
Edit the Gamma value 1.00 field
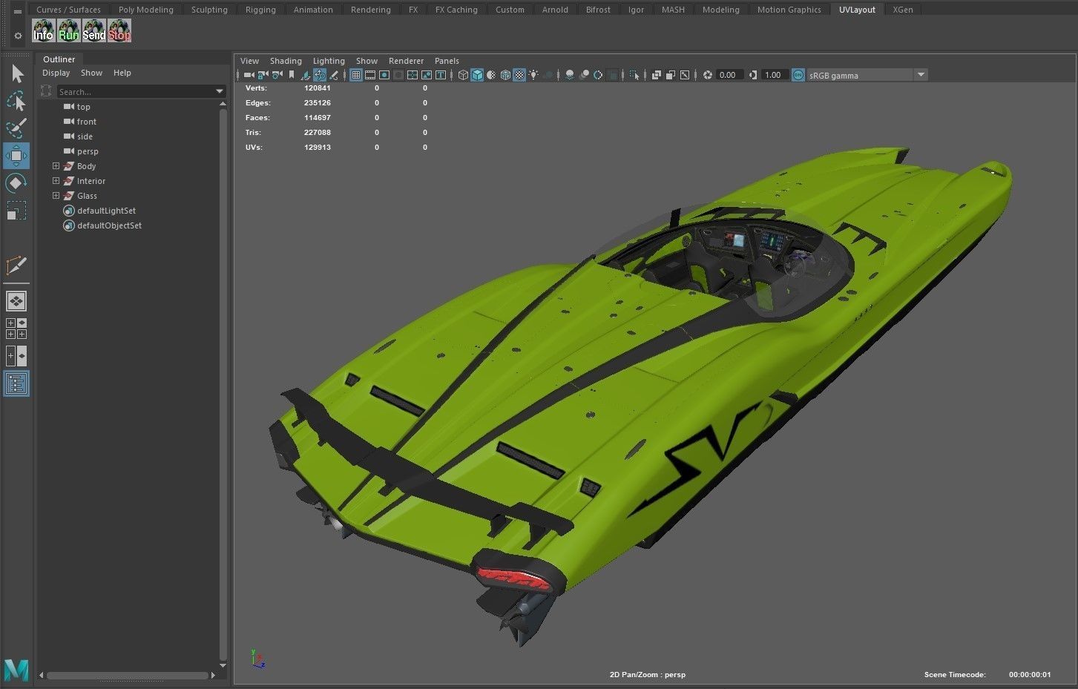point(775,75)
